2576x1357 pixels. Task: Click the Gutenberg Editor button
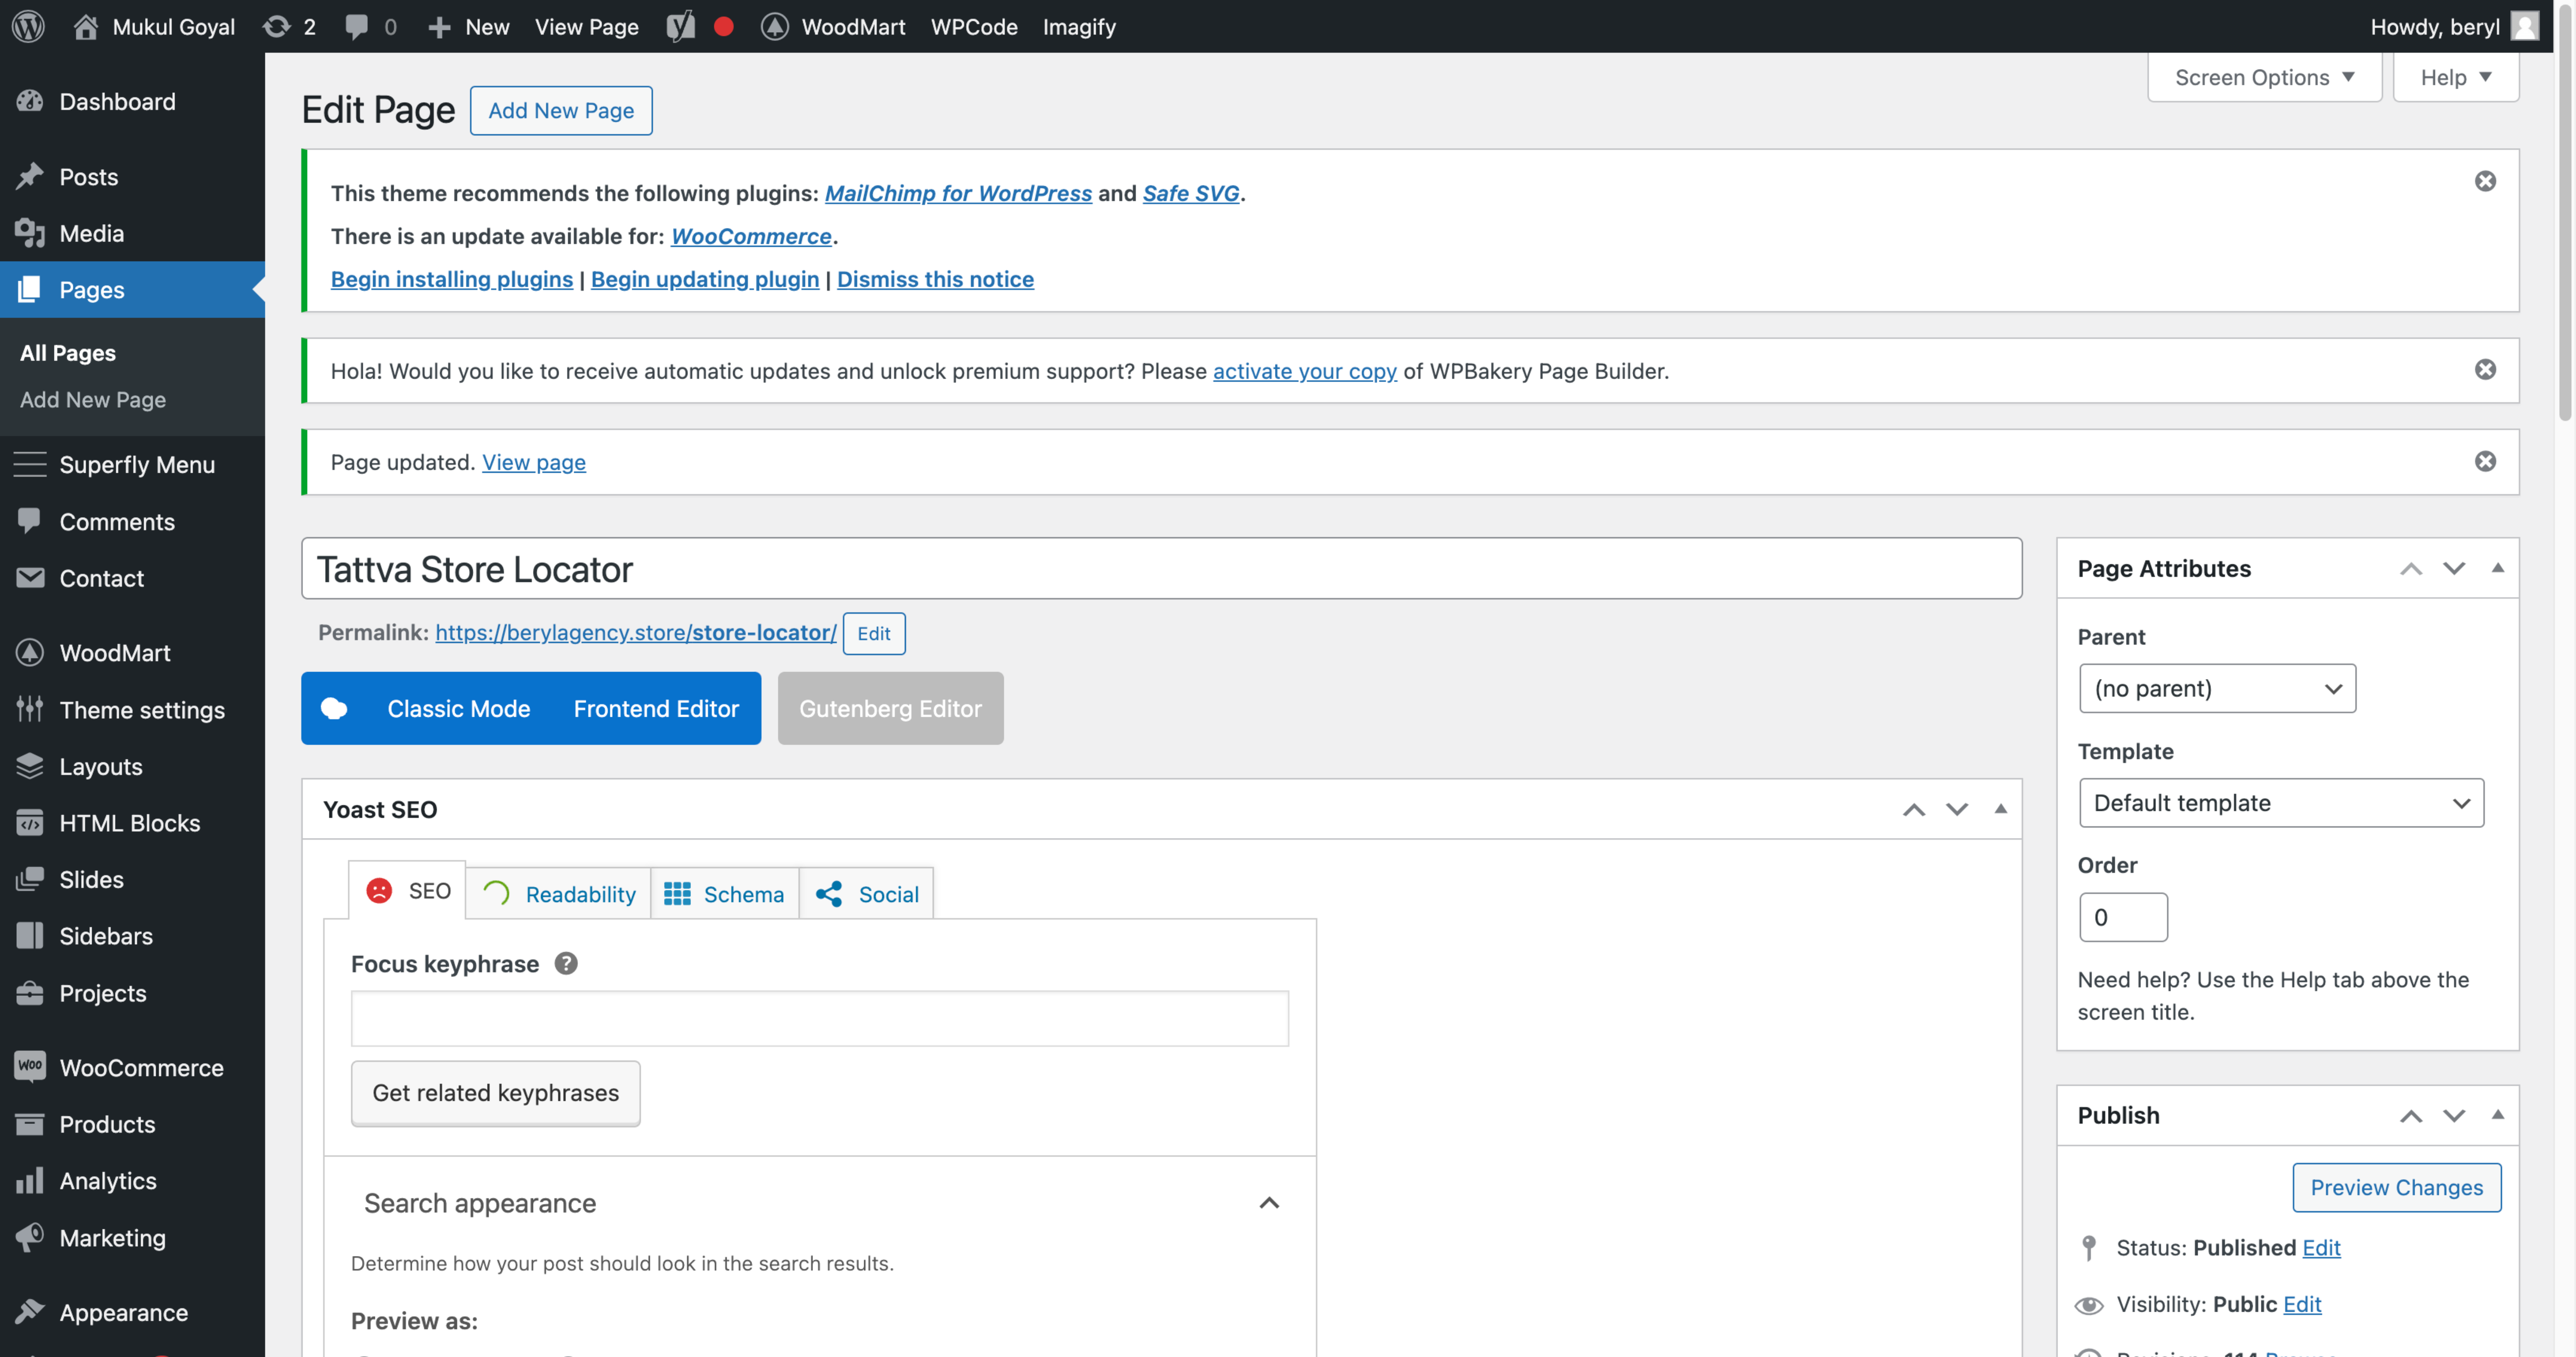[x=890, y=708]
